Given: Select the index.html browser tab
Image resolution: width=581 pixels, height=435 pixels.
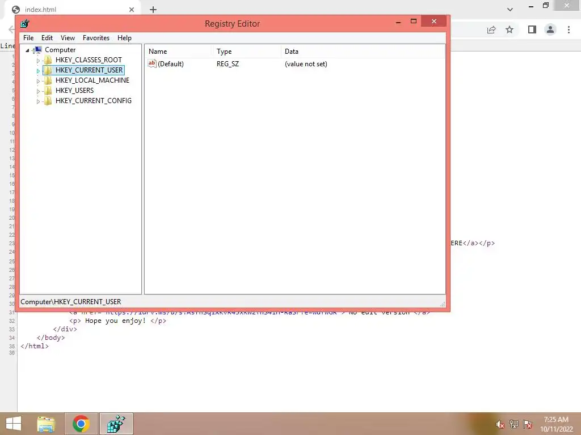Looking at the screenshot, I should pyautogui.click(x=72, y=10).
